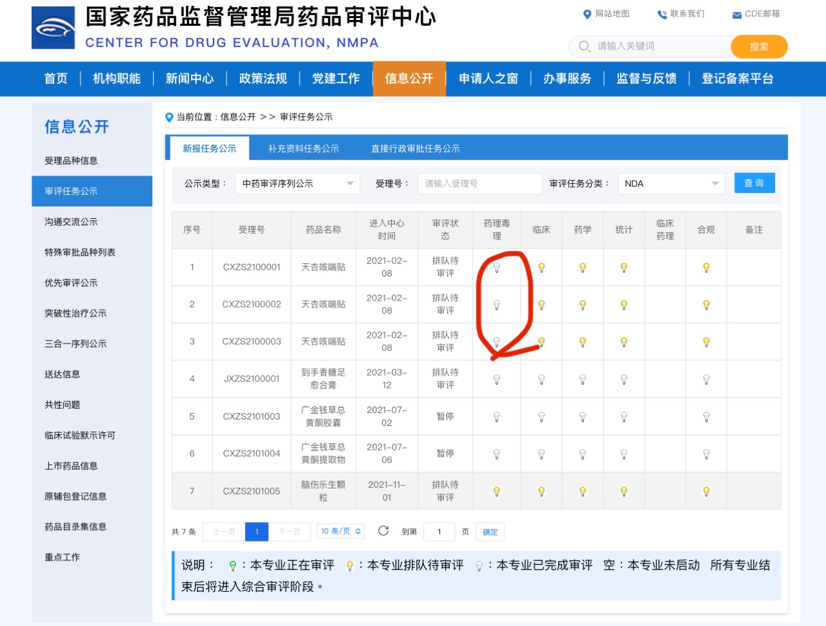Click the CDE logo icon

coord(53,28)
